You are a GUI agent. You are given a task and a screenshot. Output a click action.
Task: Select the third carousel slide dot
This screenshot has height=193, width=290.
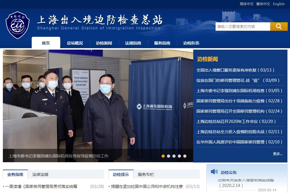point(174,156)
